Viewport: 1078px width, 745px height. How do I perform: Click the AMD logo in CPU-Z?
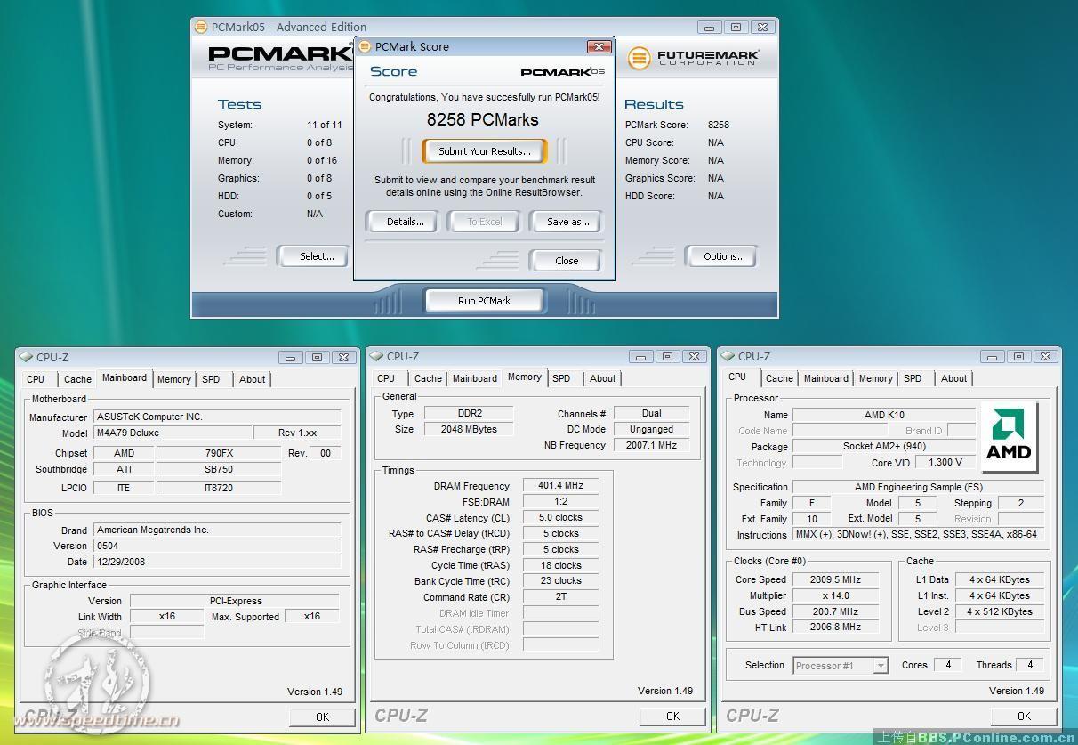(1010, 437)
